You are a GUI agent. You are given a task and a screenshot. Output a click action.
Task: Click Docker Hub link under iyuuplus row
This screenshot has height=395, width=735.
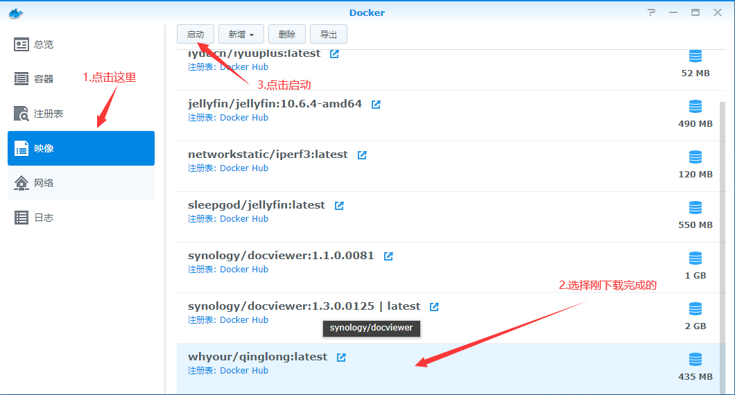[244, 67]
